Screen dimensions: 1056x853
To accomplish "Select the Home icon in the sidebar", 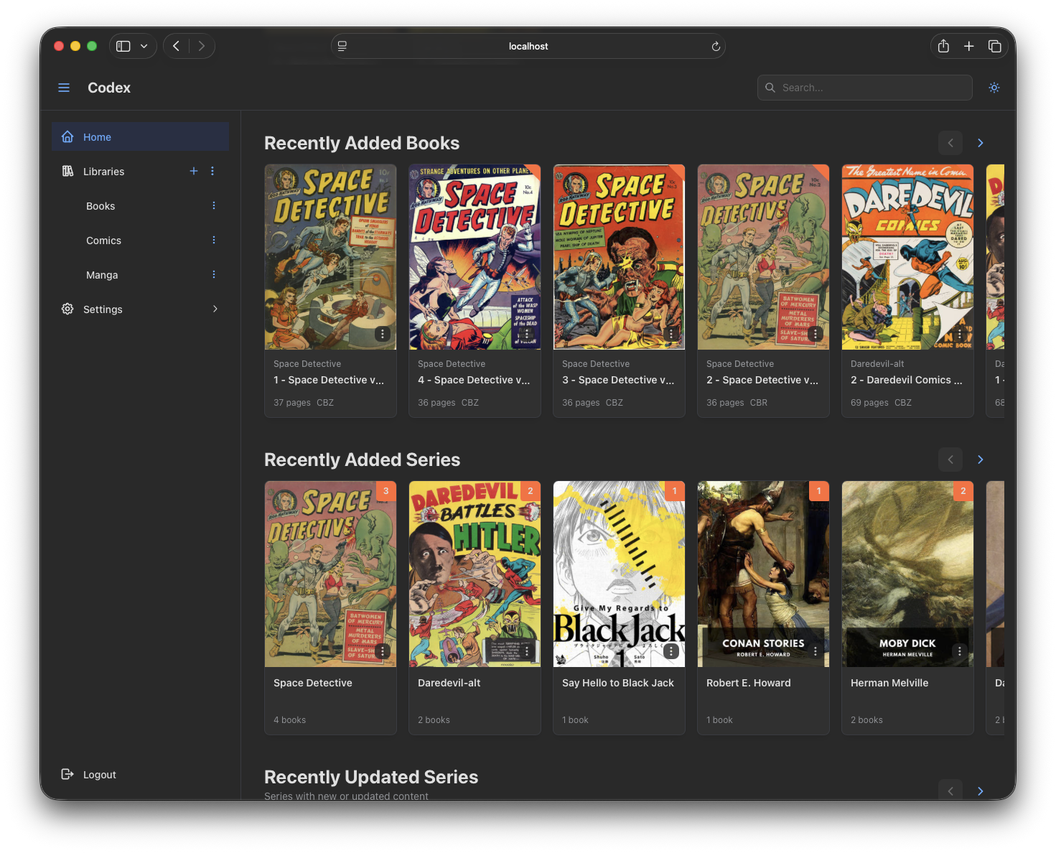I will pyautogui.click(x=67, y=136).
